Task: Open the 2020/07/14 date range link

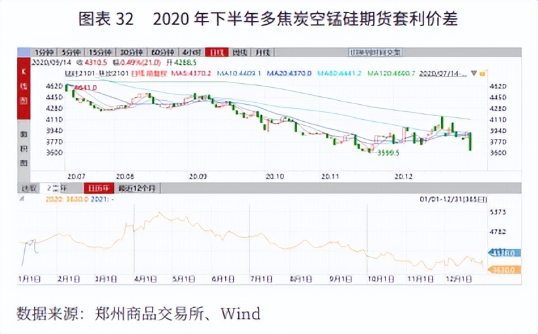Action: point(445,73)
